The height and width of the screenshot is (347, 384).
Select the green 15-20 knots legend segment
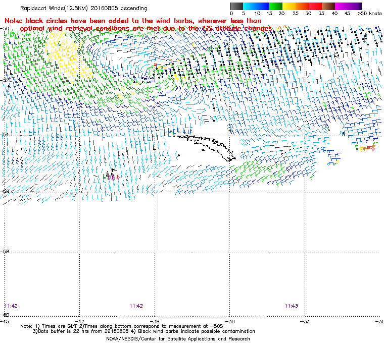276,6
